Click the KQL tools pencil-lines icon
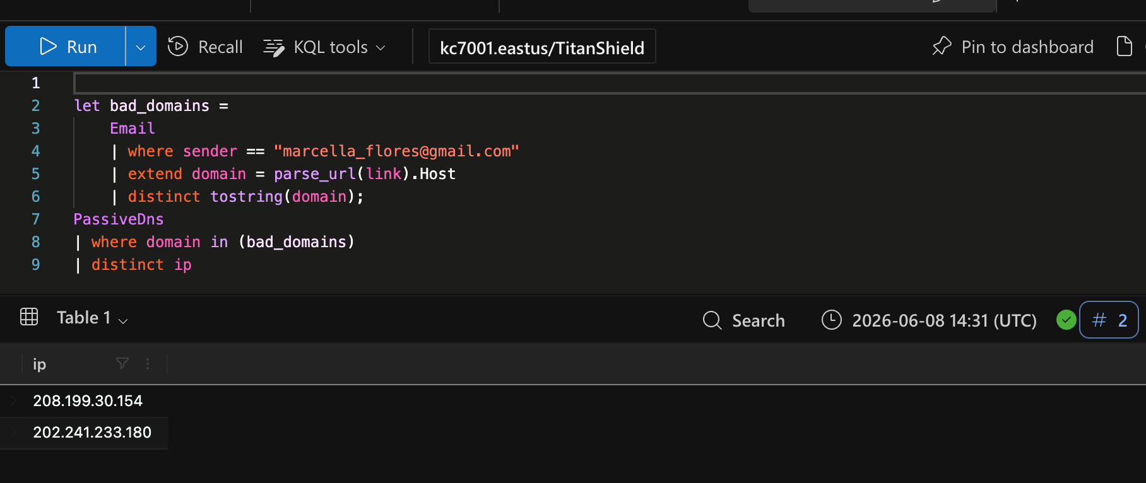This screenshot has width=1146, height=483. point(274,47)
